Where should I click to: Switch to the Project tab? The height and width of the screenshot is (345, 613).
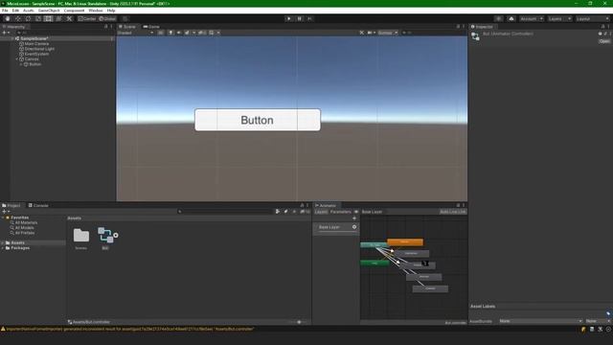tap(11, 205)
